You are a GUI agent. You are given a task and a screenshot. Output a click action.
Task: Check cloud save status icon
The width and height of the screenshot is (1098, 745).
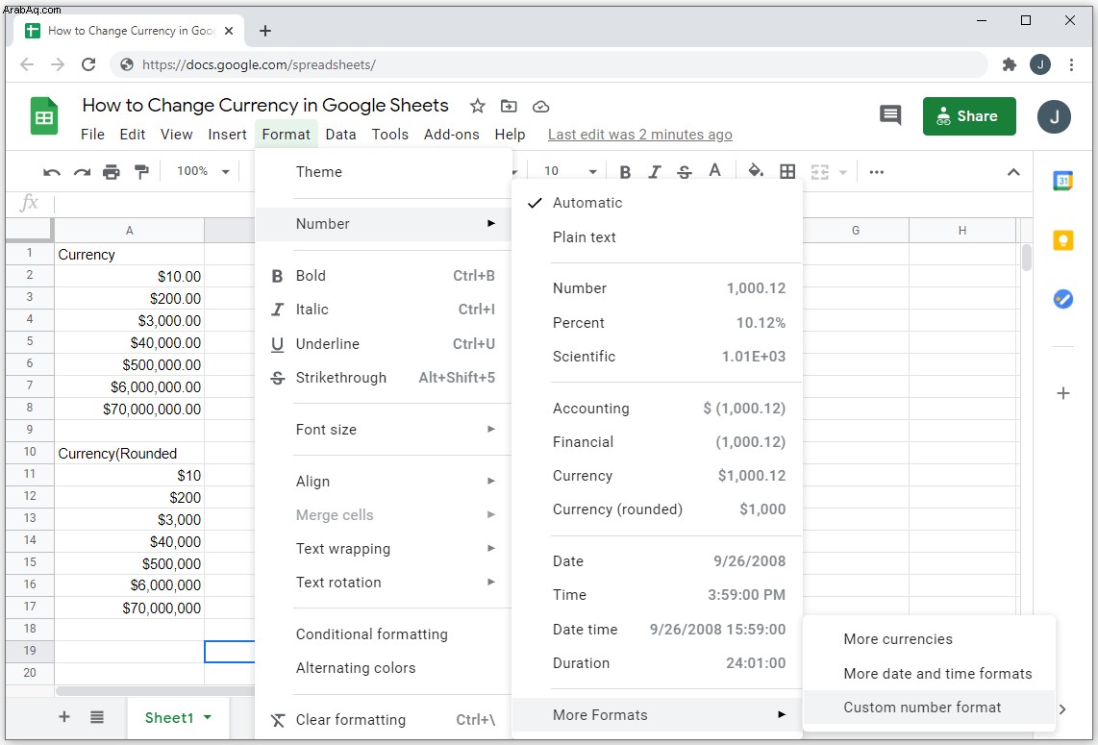coord(540,107)
